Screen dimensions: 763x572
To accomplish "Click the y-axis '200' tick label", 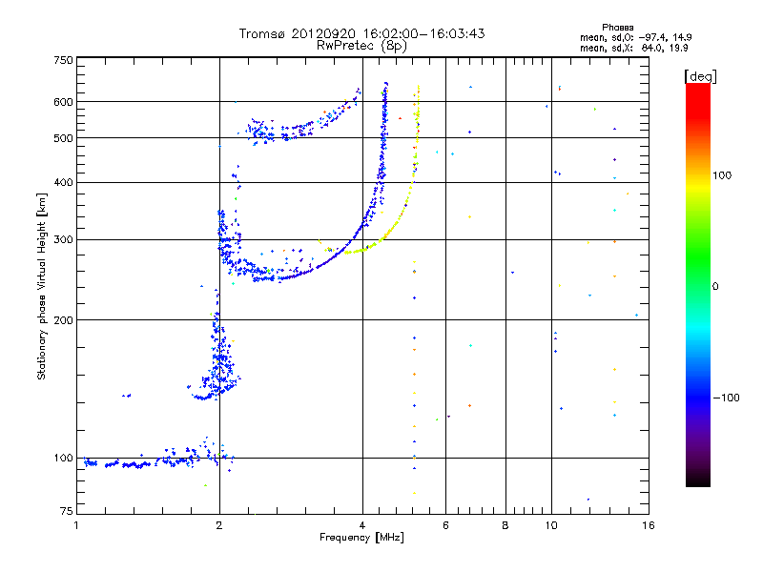I will pyautogui.click(x=64, y=320).
